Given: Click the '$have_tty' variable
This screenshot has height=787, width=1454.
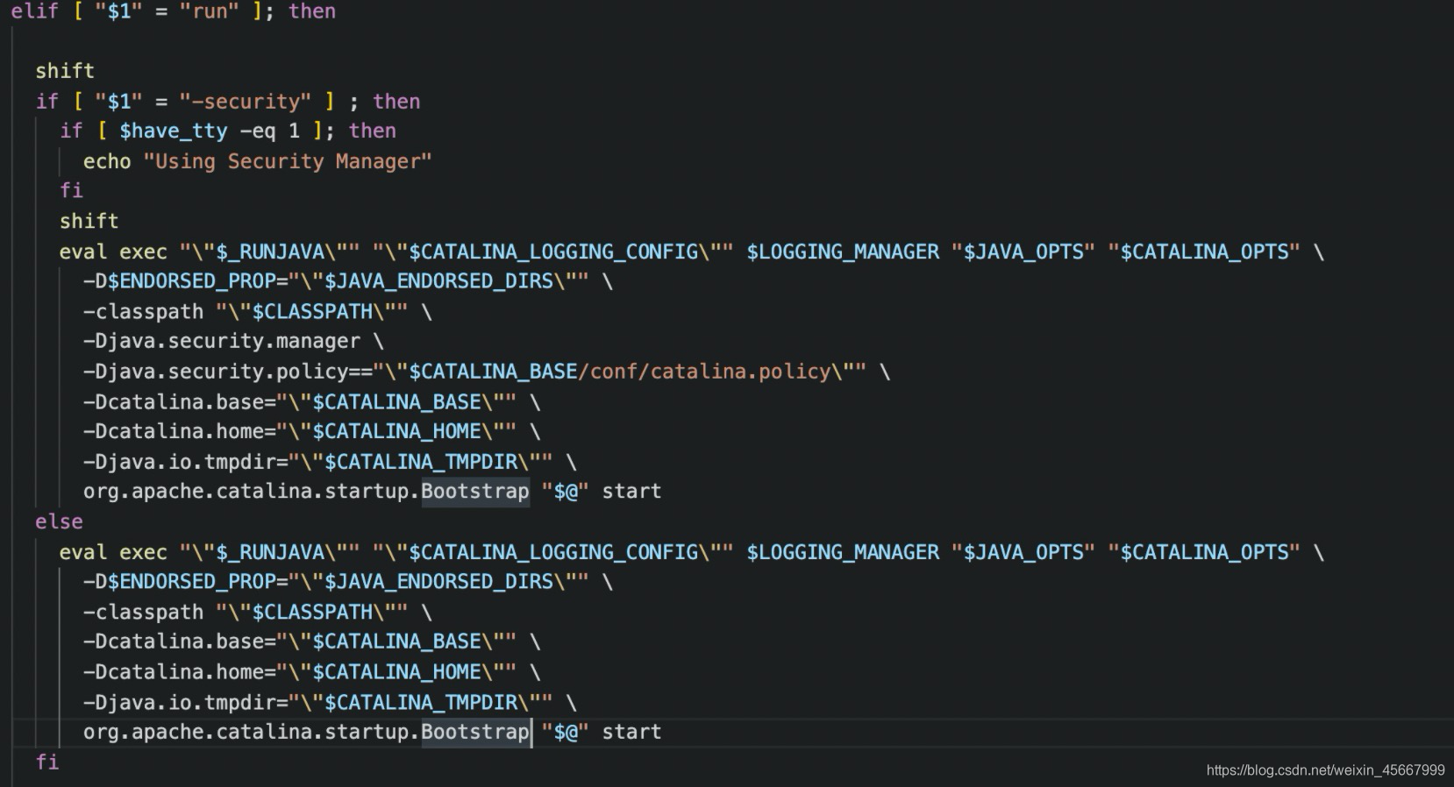Looking at the screenshot, I should (x=174, y=131).
